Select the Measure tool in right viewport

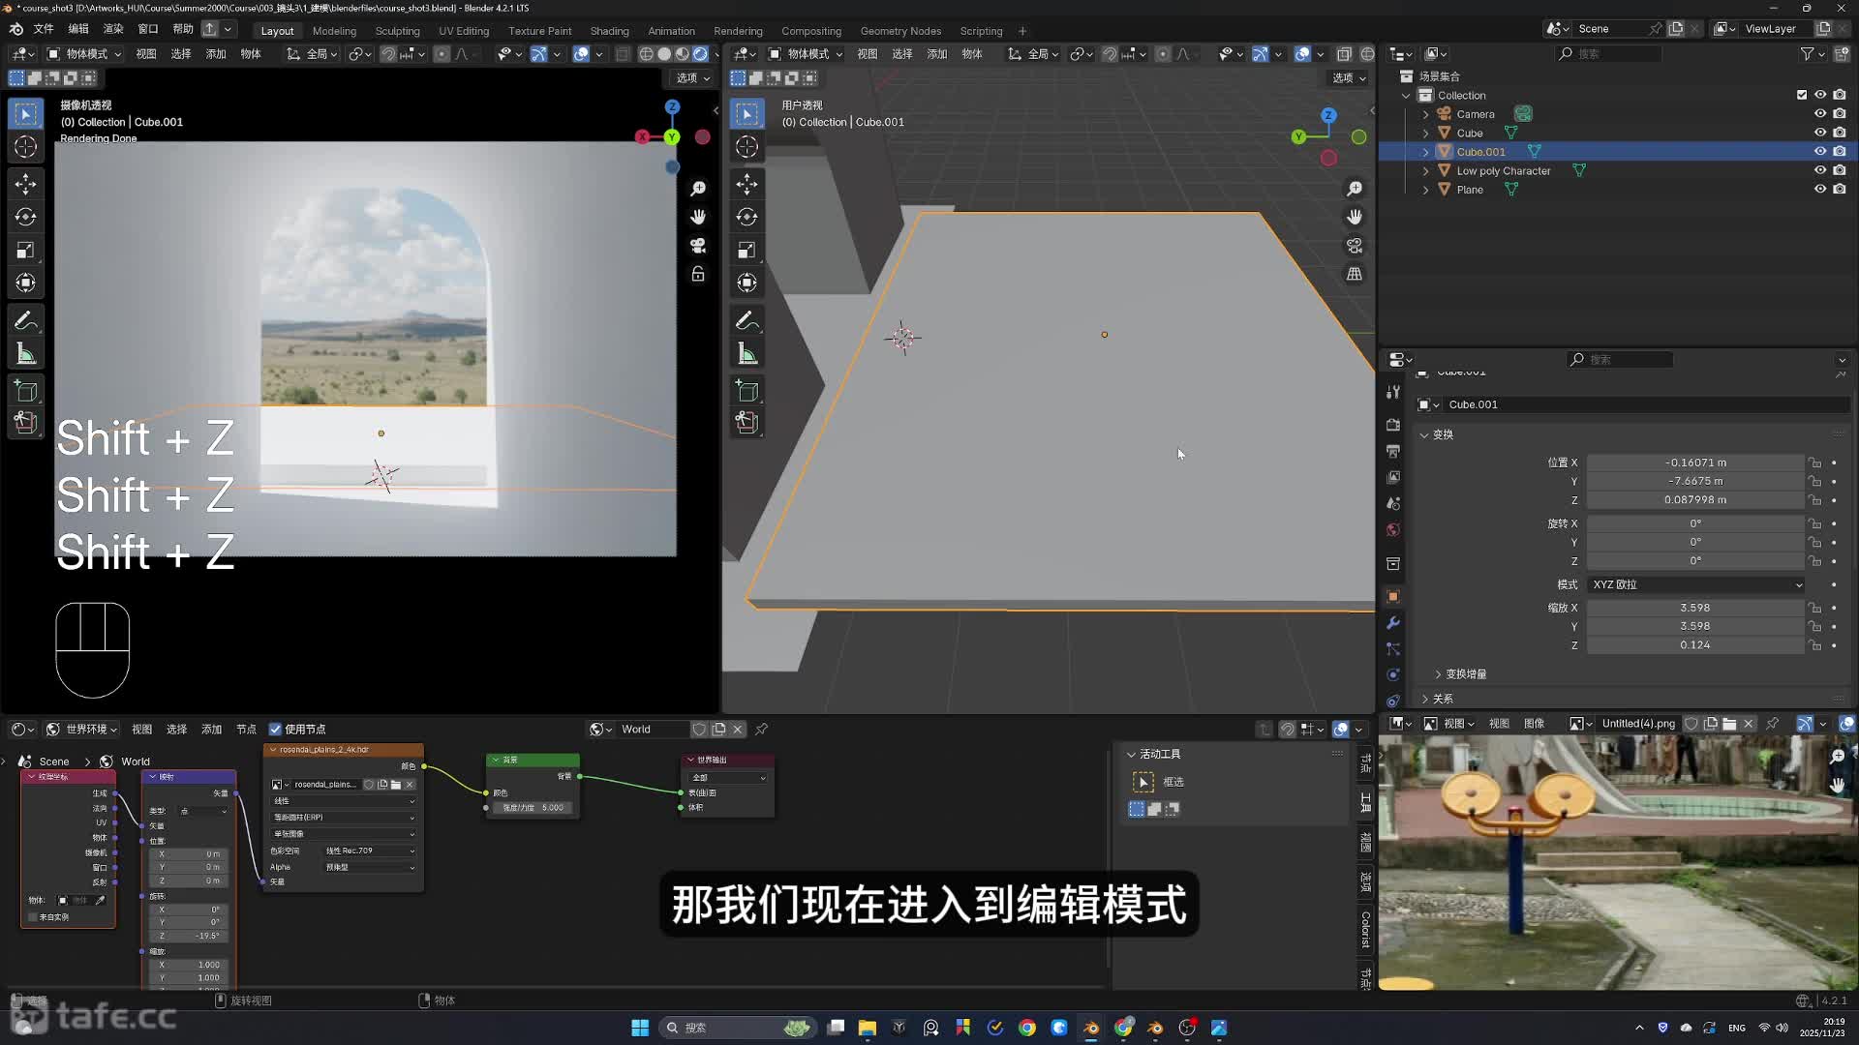(x=747, y=354)
